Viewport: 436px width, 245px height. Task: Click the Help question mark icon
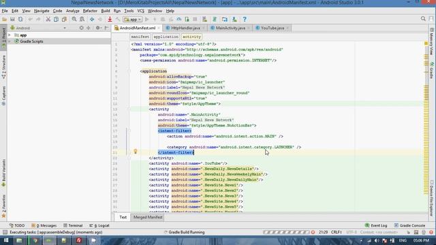click(245, 19)
